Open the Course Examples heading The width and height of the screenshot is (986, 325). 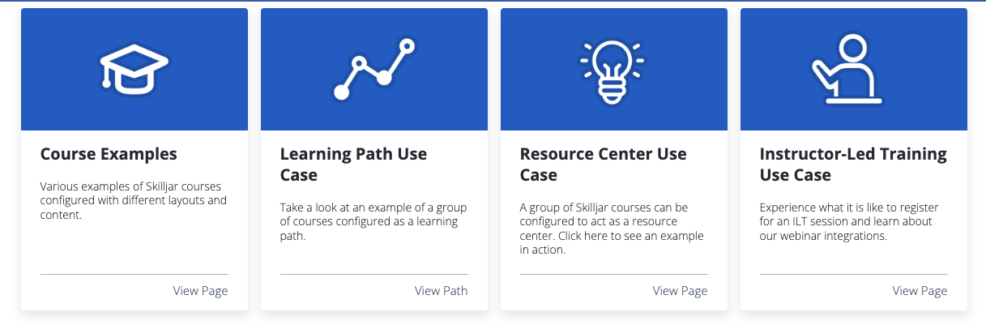pos(109,154)
